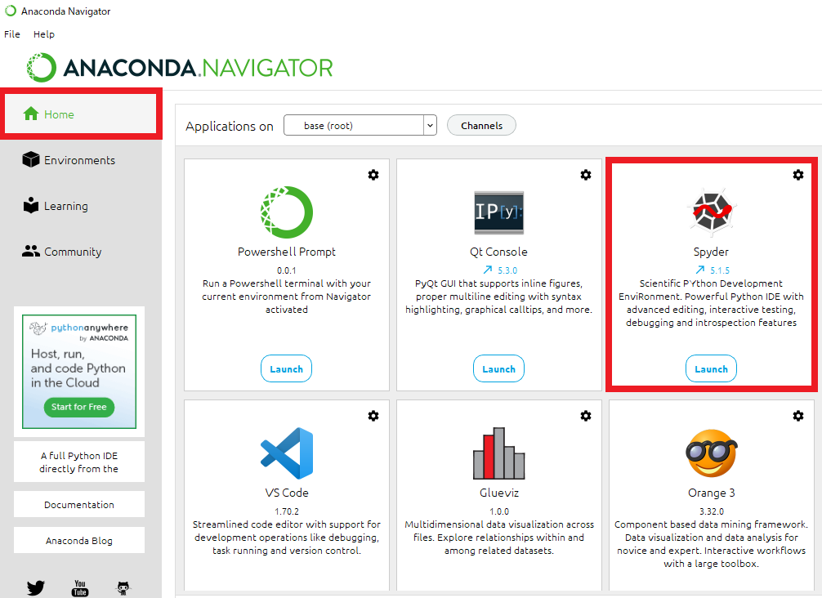This screenshot has width=822, height=598.
Task: Launch Qt Console
Action: point(498,368)
